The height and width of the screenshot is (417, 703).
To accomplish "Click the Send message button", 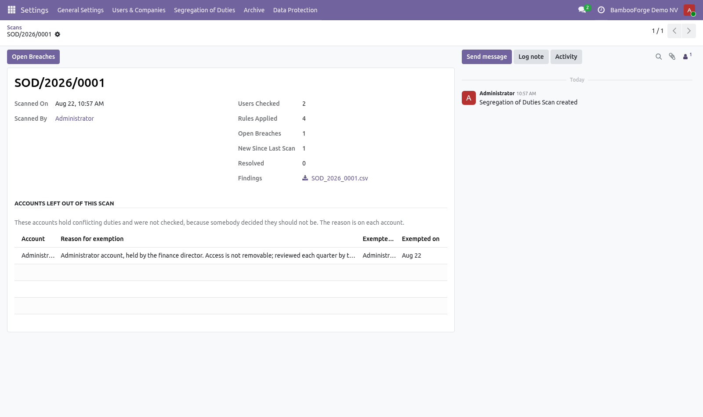I will (486, 57).
